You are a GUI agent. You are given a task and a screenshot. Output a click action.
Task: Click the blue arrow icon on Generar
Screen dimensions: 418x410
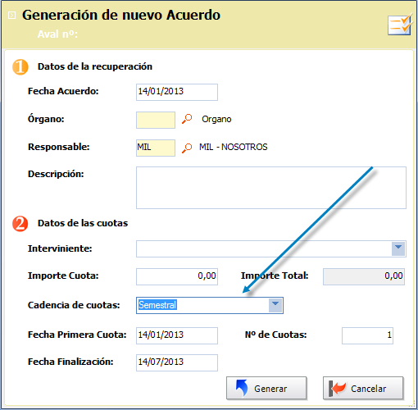(242, 388)
